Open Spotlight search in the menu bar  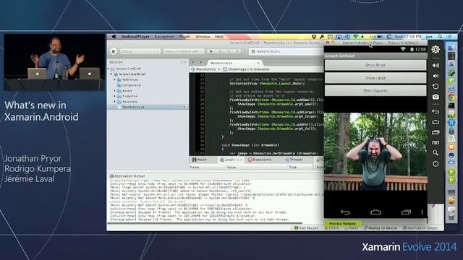pos(441,37)
